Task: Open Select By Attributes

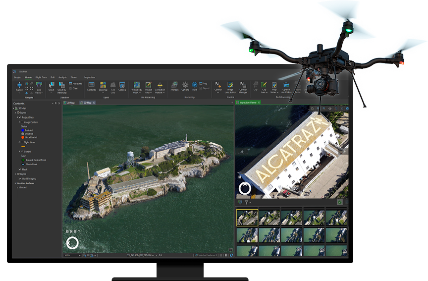Action: tap(62, 87)
